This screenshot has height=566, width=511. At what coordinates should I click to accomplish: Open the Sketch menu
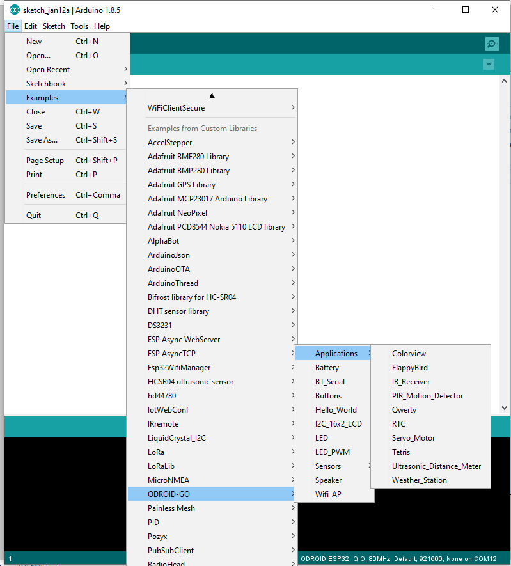pos(54,26)
